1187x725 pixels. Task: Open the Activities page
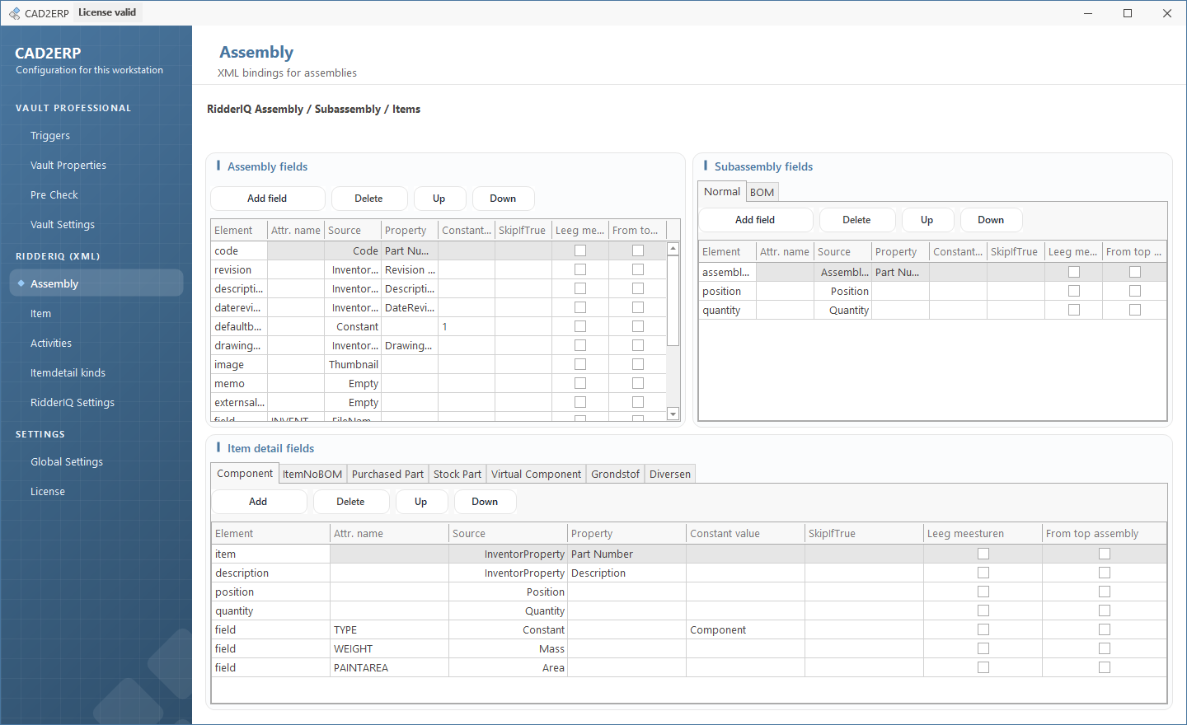(x=51, y=344)
